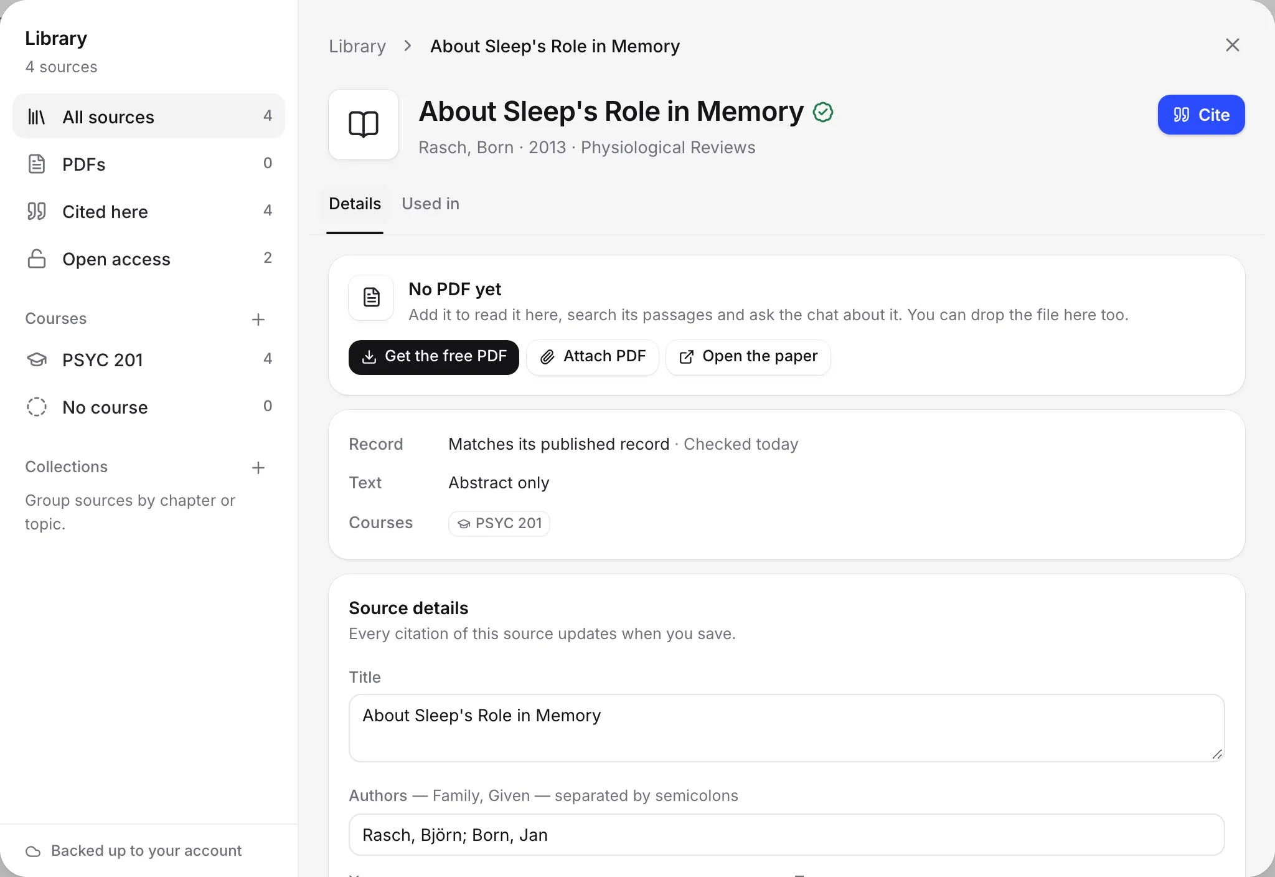Switch to the Details tab

[x=355, y=204]
